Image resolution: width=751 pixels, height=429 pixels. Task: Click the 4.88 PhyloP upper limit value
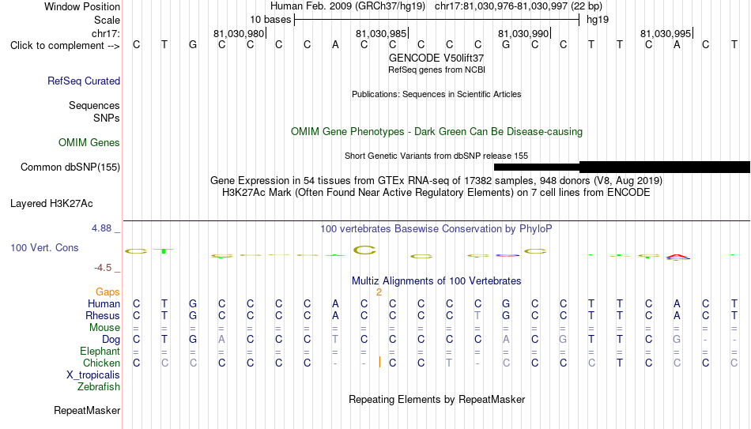(101, 228)
